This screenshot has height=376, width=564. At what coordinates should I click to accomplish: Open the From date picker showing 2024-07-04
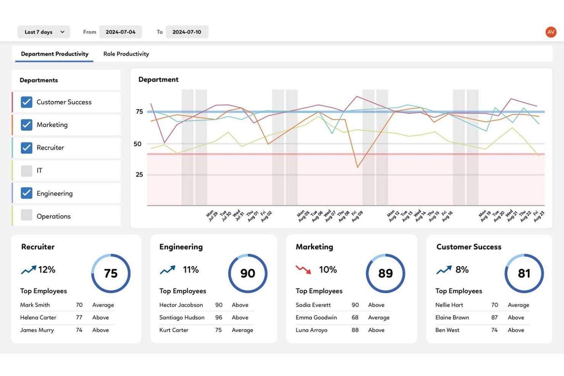tap(121, 32)
